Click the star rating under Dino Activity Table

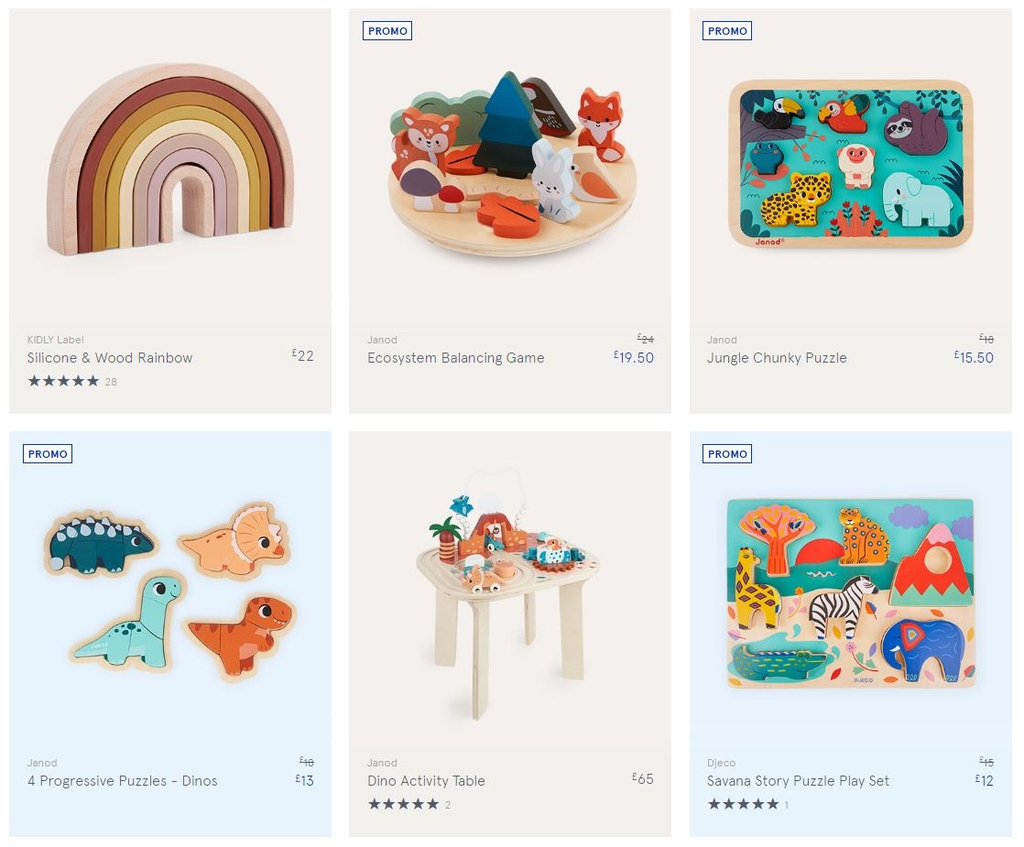pos(403,804)
